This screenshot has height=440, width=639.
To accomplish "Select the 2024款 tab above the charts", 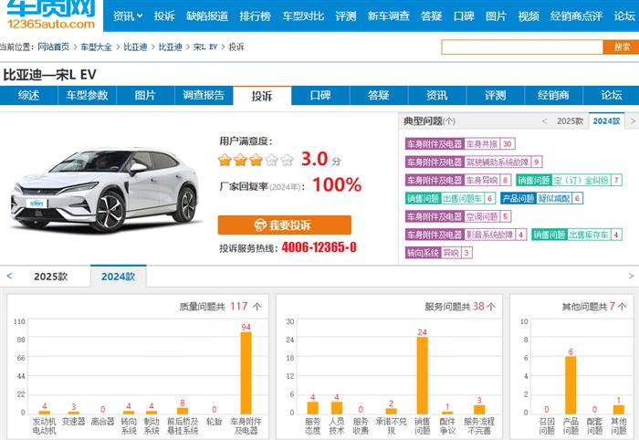I will (x=118, y=277).
